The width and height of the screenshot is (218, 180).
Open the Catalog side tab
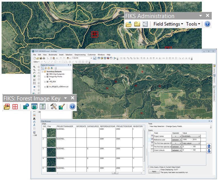214,69
